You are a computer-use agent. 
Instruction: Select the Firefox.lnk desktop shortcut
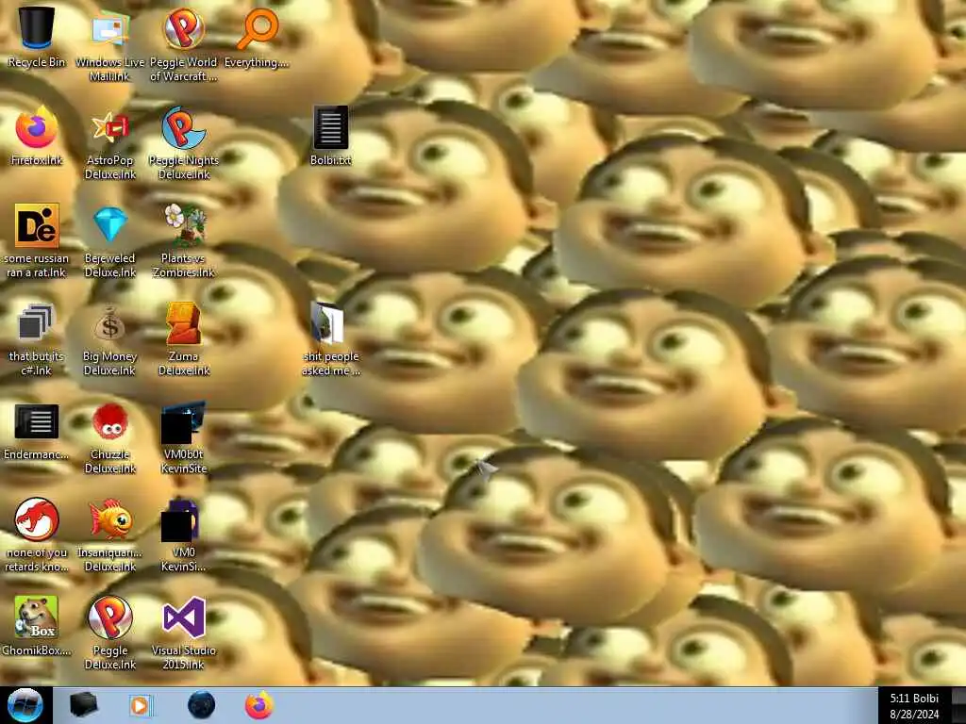(x=37, y=136)
